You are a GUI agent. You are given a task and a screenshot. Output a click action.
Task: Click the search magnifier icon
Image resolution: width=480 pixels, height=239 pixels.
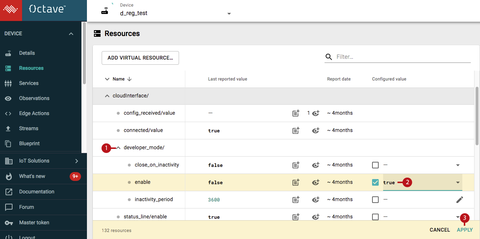[329, 57]
